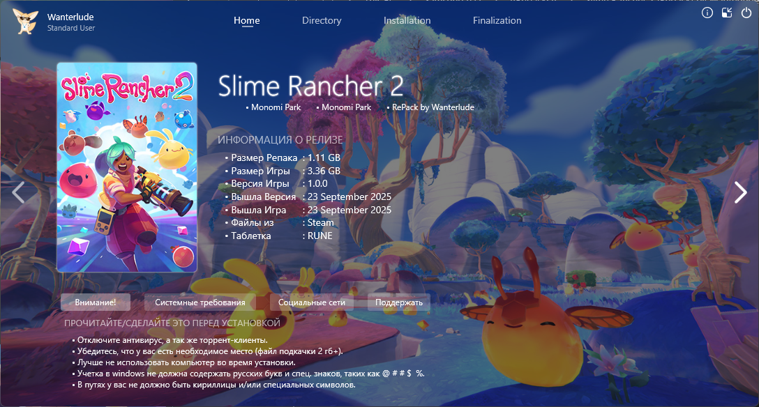Click the Поддержать button
The image size is (759, 407).
[399, 302]
